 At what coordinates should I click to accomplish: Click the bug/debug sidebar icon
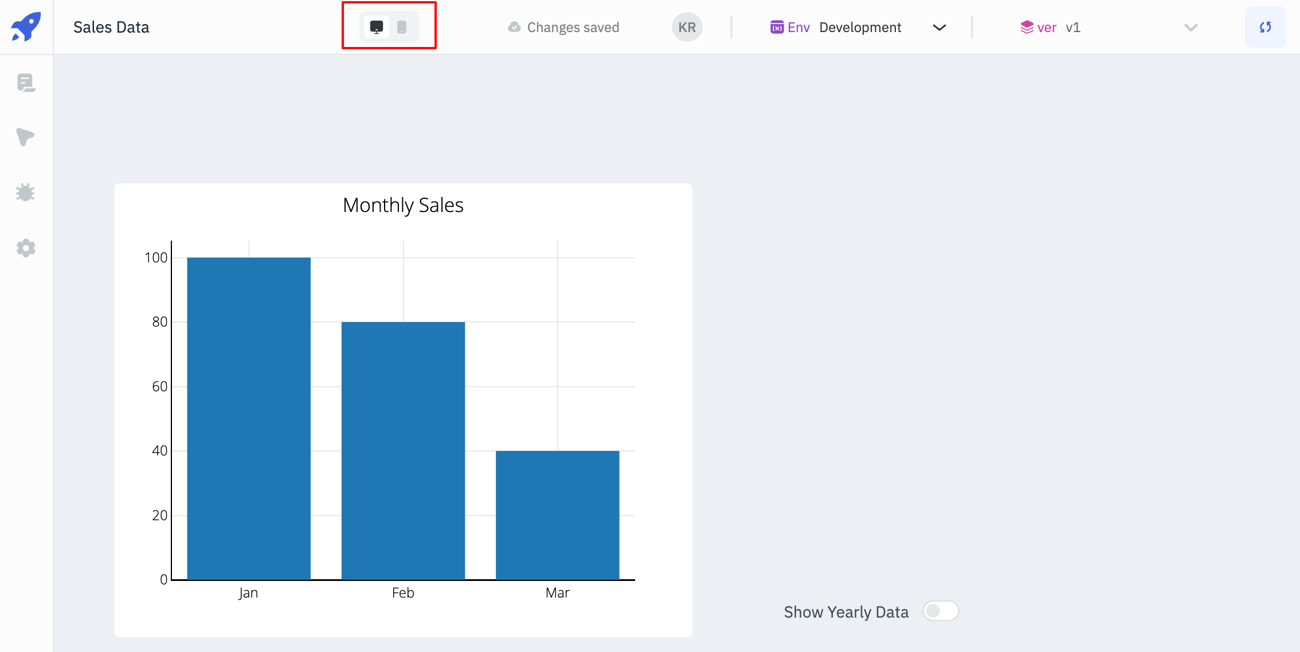point(25,193)
